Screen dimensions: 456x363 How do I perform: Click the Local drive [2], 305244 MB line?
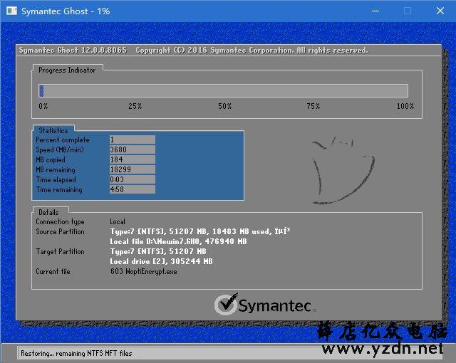(161, 261)
